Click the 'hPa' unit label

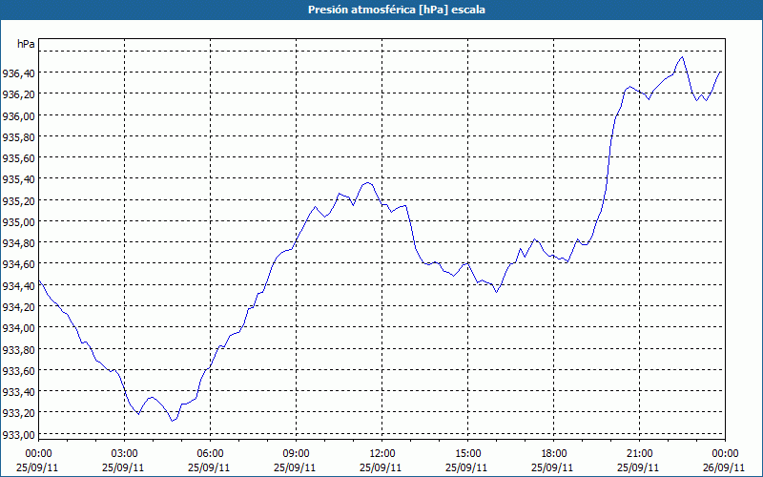[x=26, y=44]
